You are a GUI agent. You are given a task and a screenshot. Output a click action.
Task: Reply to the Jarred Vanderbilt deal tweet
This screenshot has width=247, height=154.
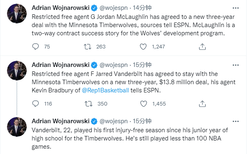pyautogui.click(x=35, y=103)
